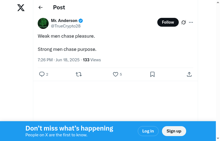Click the blue verified badge
Image resolution: width=220 pixels, height=141 pixels.
tap(81, 21)
